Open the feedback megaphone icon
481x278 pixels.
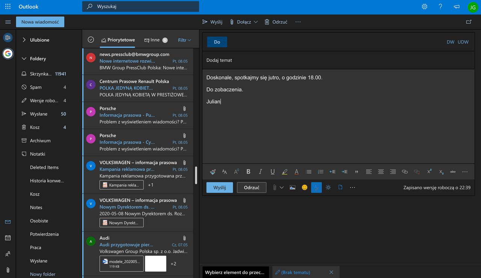pyautogui.click(x=457, y=6)
